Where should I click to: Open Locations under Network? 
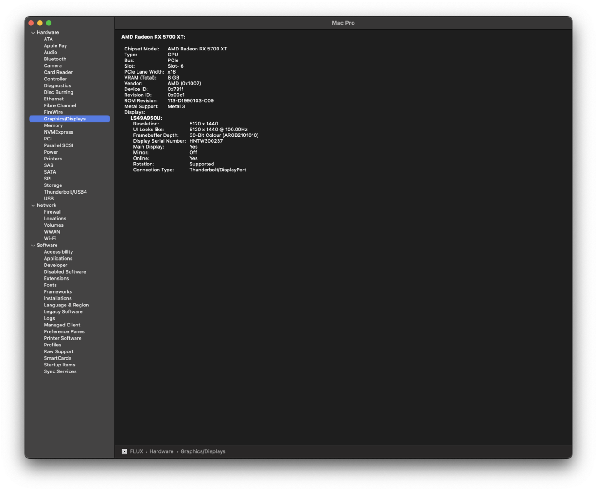click(55, 219)
